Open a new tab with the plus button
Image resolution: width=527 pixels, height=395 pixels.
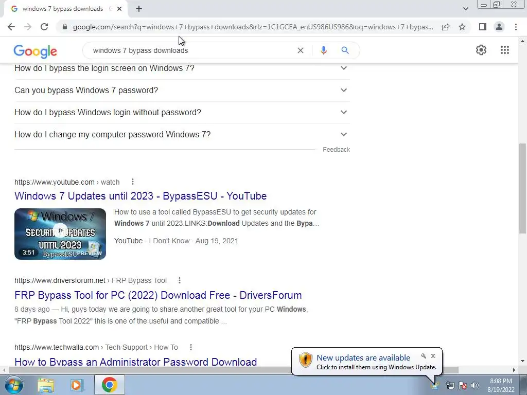pyautogui.click(x=139, y=9)
